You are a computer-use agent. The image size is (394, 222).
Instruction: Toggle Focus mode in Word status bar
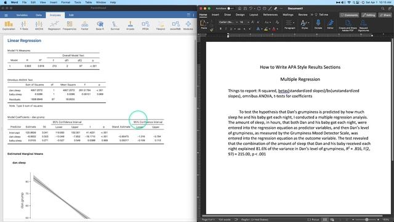click(313, 220)
